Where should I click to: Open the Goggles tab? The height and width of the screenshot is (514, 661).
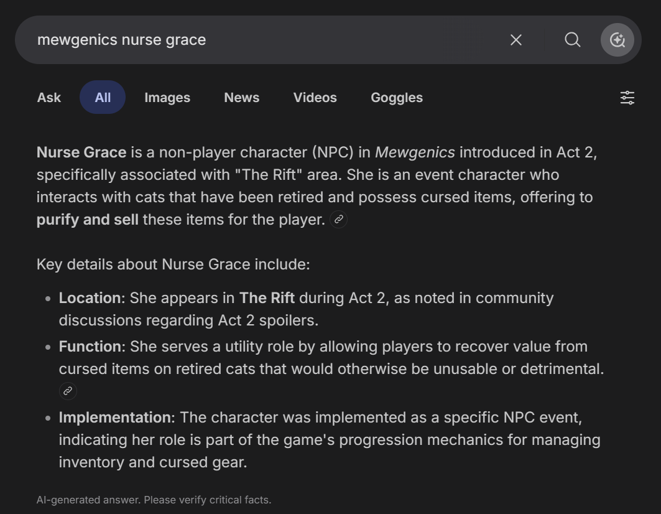coord(397,98)
